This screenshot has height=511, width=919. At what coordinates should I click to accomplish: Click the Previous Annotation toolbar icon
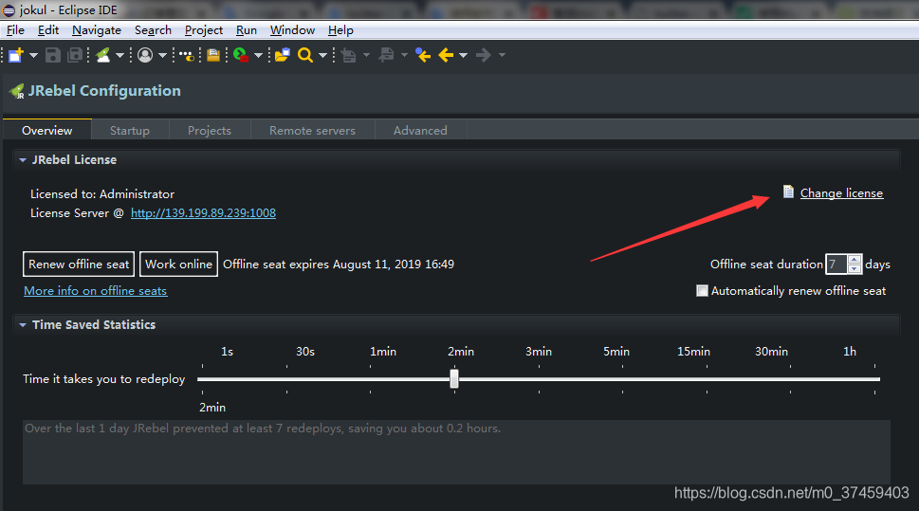tap(386, 55)
